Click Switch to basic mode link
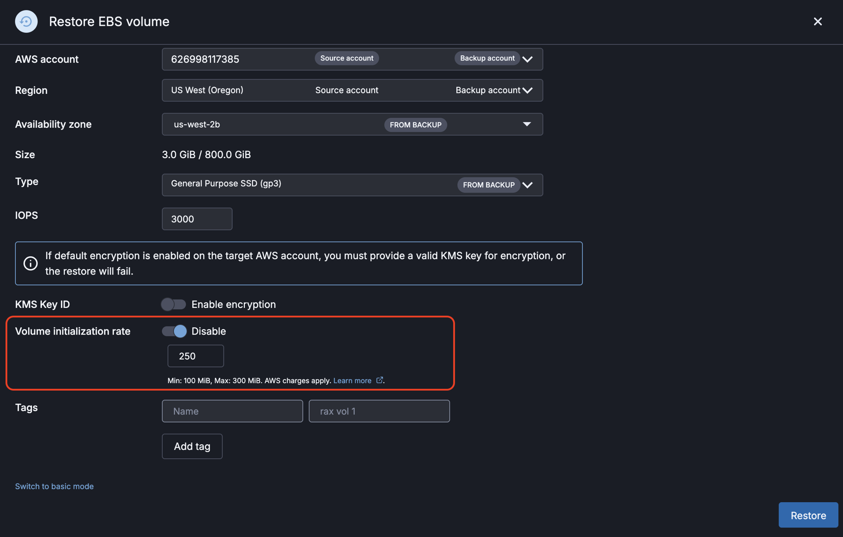This screenshot has height=537, width=843. tap(54, 486)
